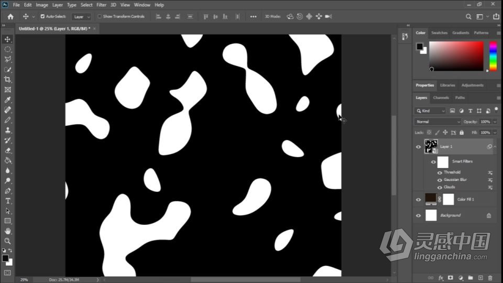Select the Brush tool
Screen dimensions: 503x283
(x=7, y=120)
